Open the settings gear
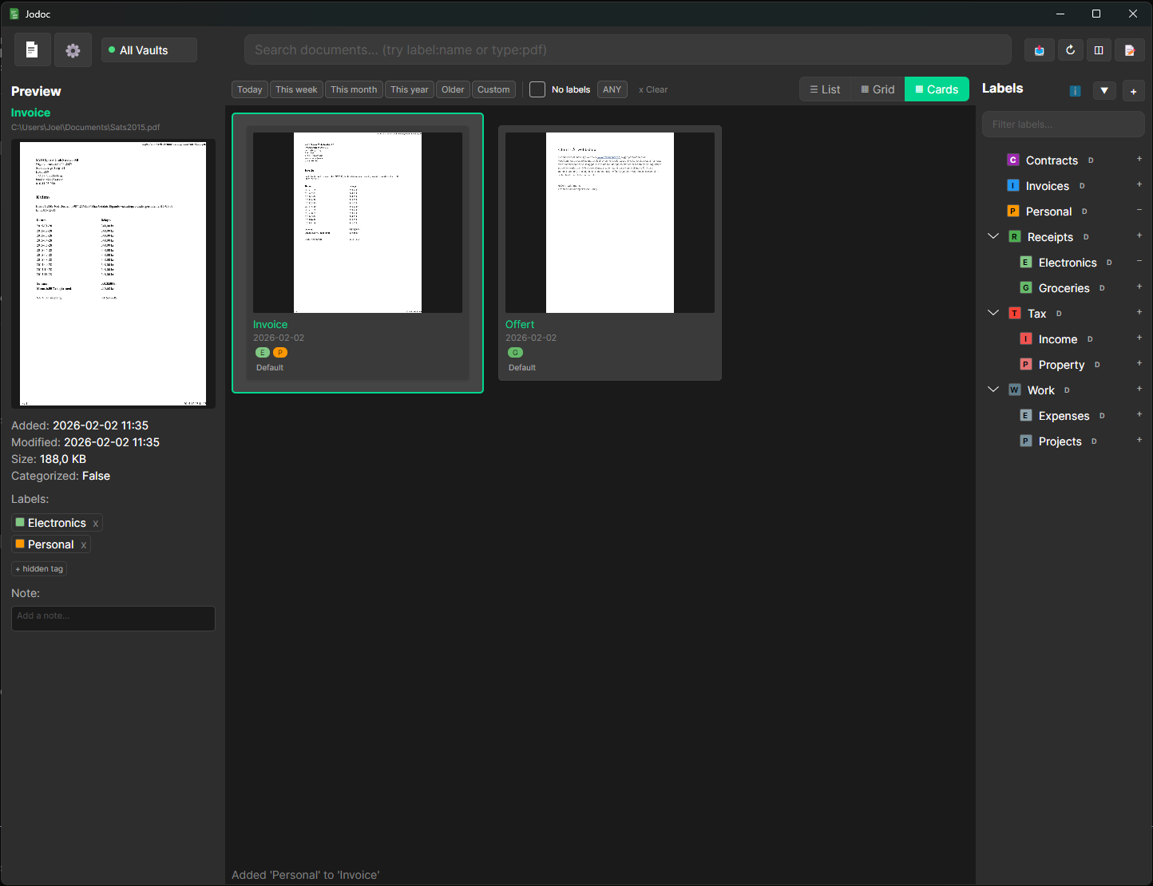 tap(73, 49)
